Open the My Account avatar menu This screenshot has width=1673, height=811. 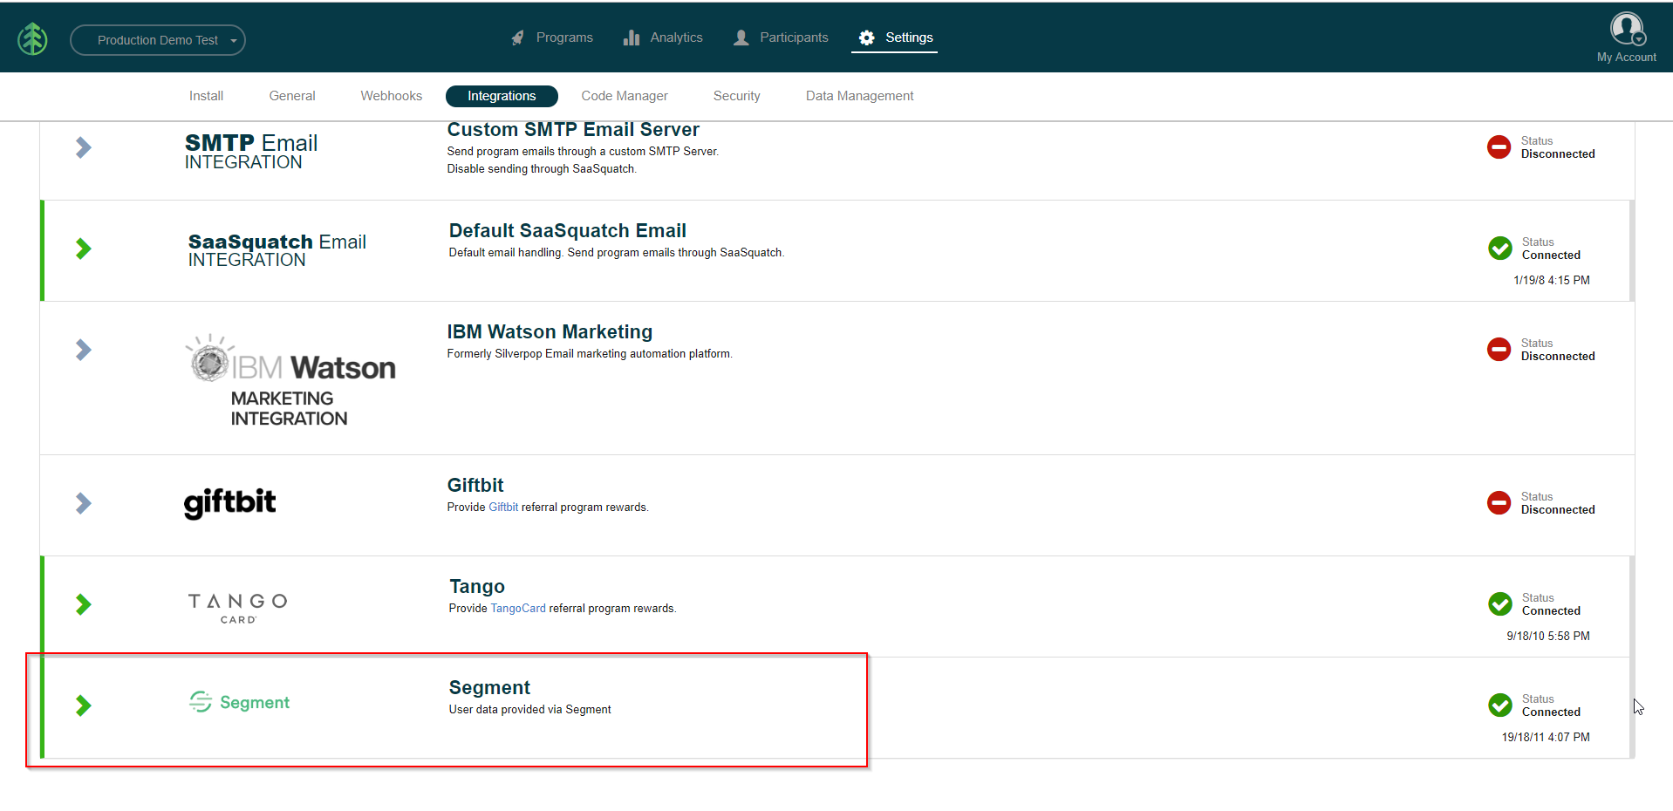[1627, 29]
